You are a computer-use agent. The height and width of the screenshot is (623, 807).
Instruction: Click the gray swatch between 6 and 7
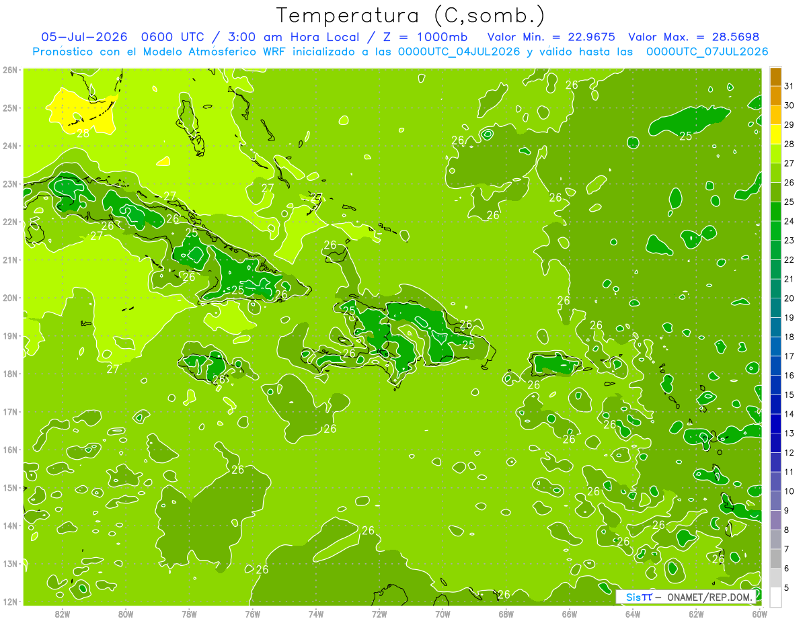pyautogui.click(x=775, y=558)
